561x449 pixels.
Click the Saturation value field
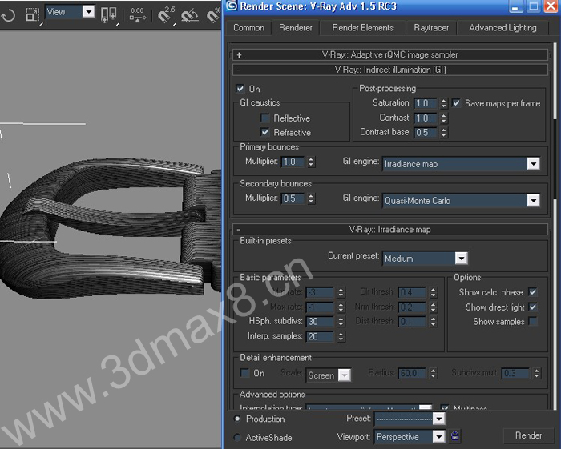(x=425, y=103)
